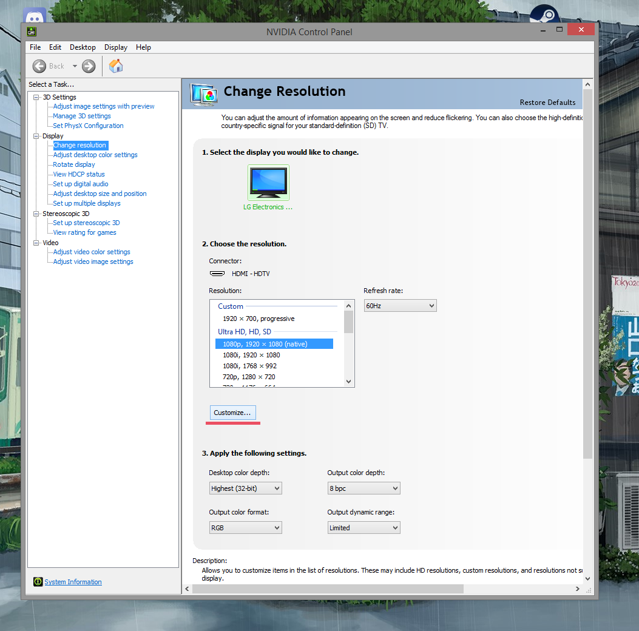The height and width of the screenshot is (631, 639).
Task: Click the Back arrow icon
Action: pos(39,66)
